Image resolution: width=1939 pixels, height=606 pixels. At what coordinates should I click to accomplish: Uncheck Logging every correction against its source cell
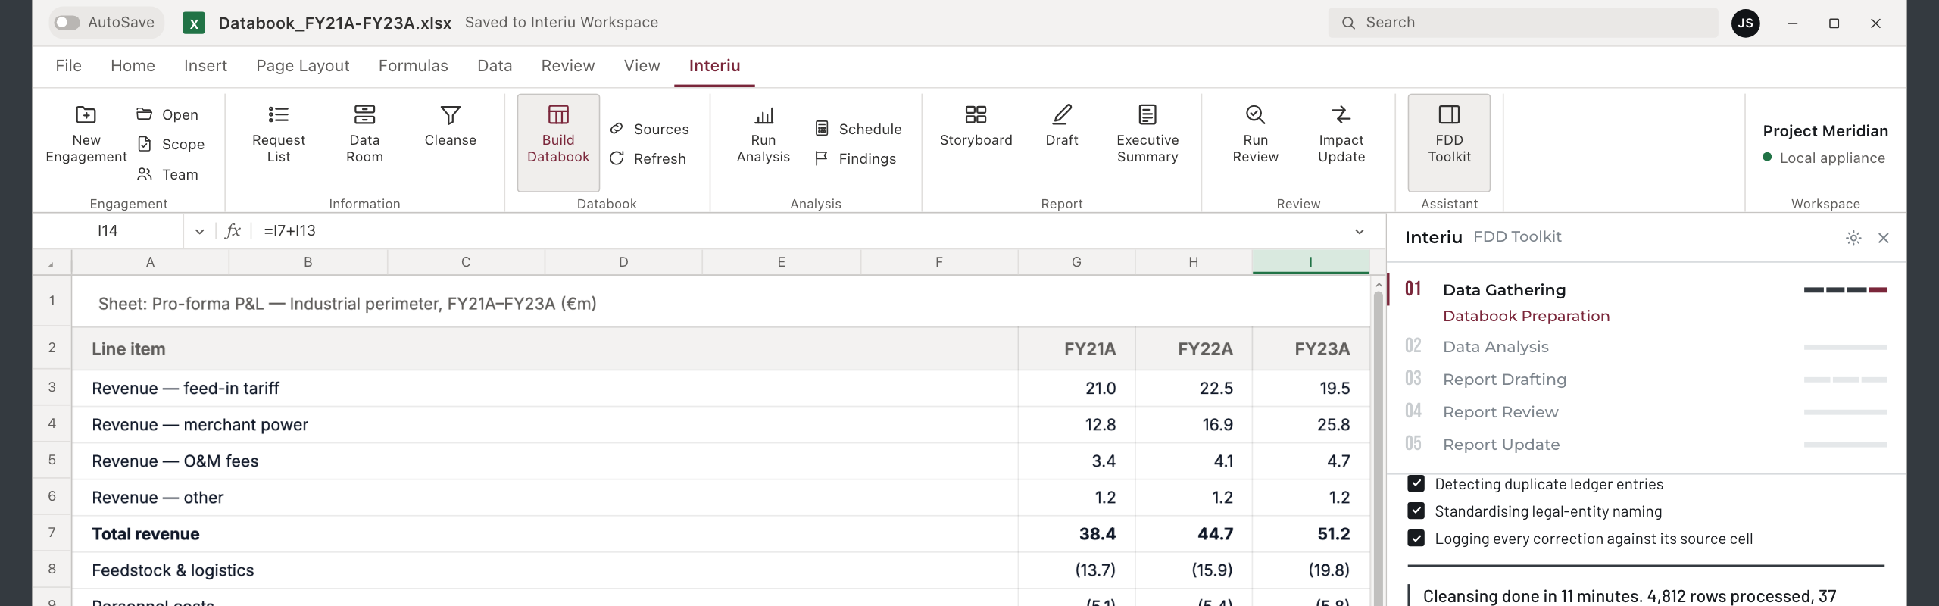click(x=1415, y=538)
